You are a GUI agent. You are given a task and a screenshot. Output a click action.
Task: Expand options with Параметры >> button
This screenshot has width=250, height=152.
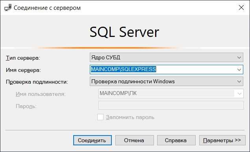(222, 140)
